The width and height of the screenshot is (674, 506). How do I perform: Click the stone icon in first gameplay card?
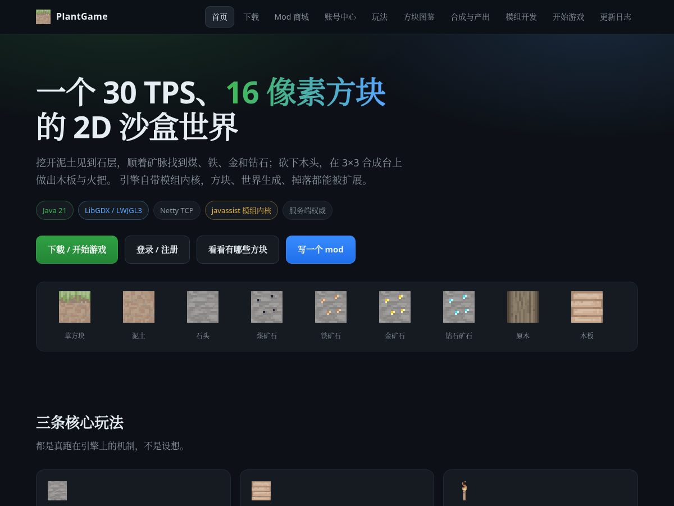click(57, 491)
